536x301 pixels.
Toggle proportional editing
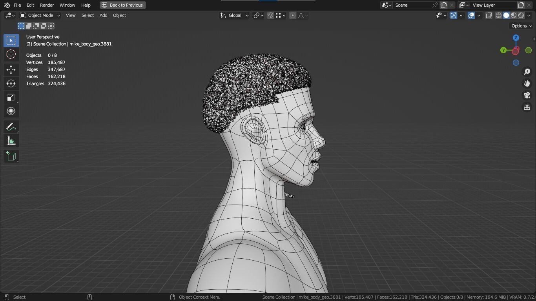point(293,15)
